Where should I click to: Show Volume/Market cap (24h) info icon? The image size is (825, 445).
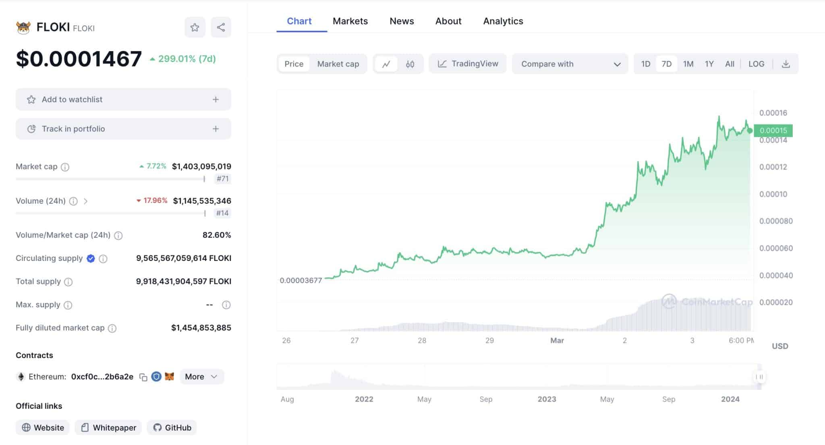point(118,236)
